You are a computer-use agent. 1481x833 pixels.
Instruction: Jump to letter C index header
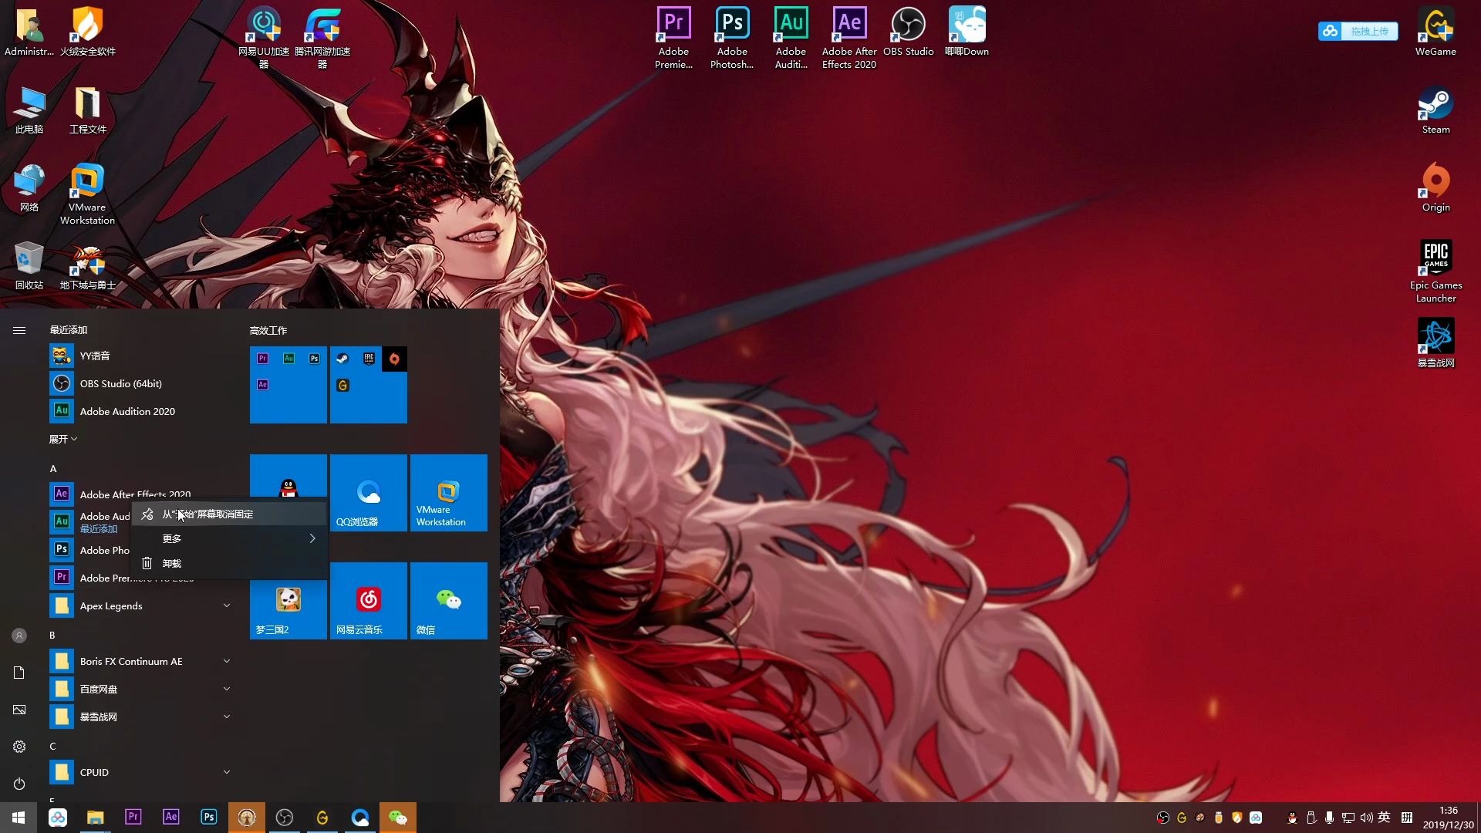[52, 746]
